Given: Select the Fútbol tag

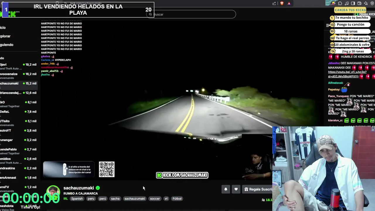Looking at the screenshot, I should click(177, 198).
